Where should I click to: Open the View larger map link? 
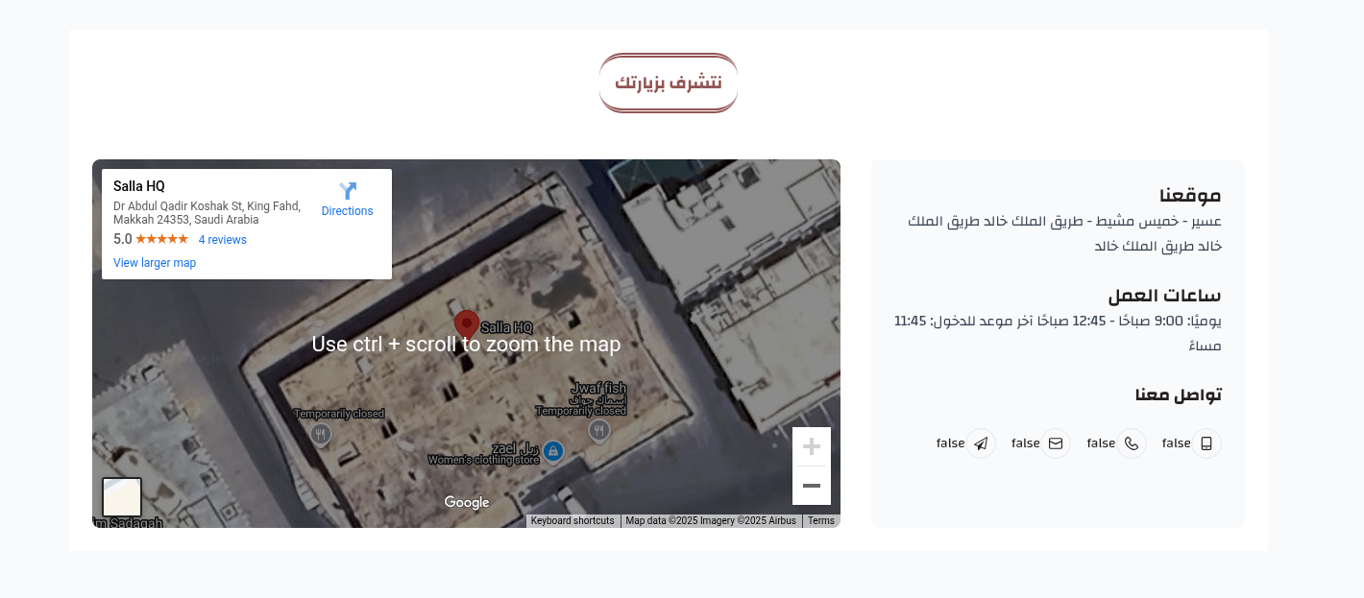(155, 263)
